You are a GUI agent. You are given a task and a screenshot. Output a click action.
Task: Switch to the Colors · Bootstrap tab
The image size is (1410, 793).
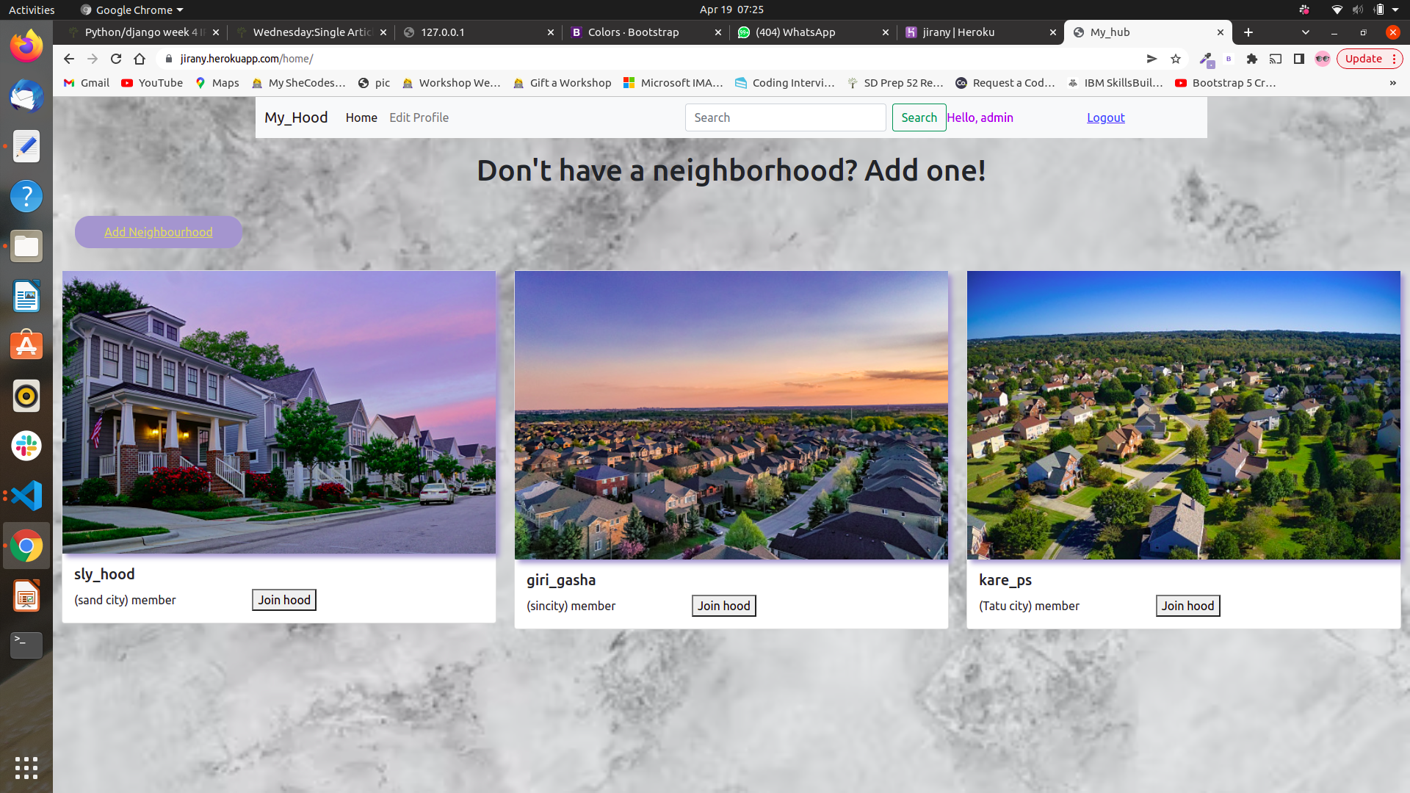[633, 32]
